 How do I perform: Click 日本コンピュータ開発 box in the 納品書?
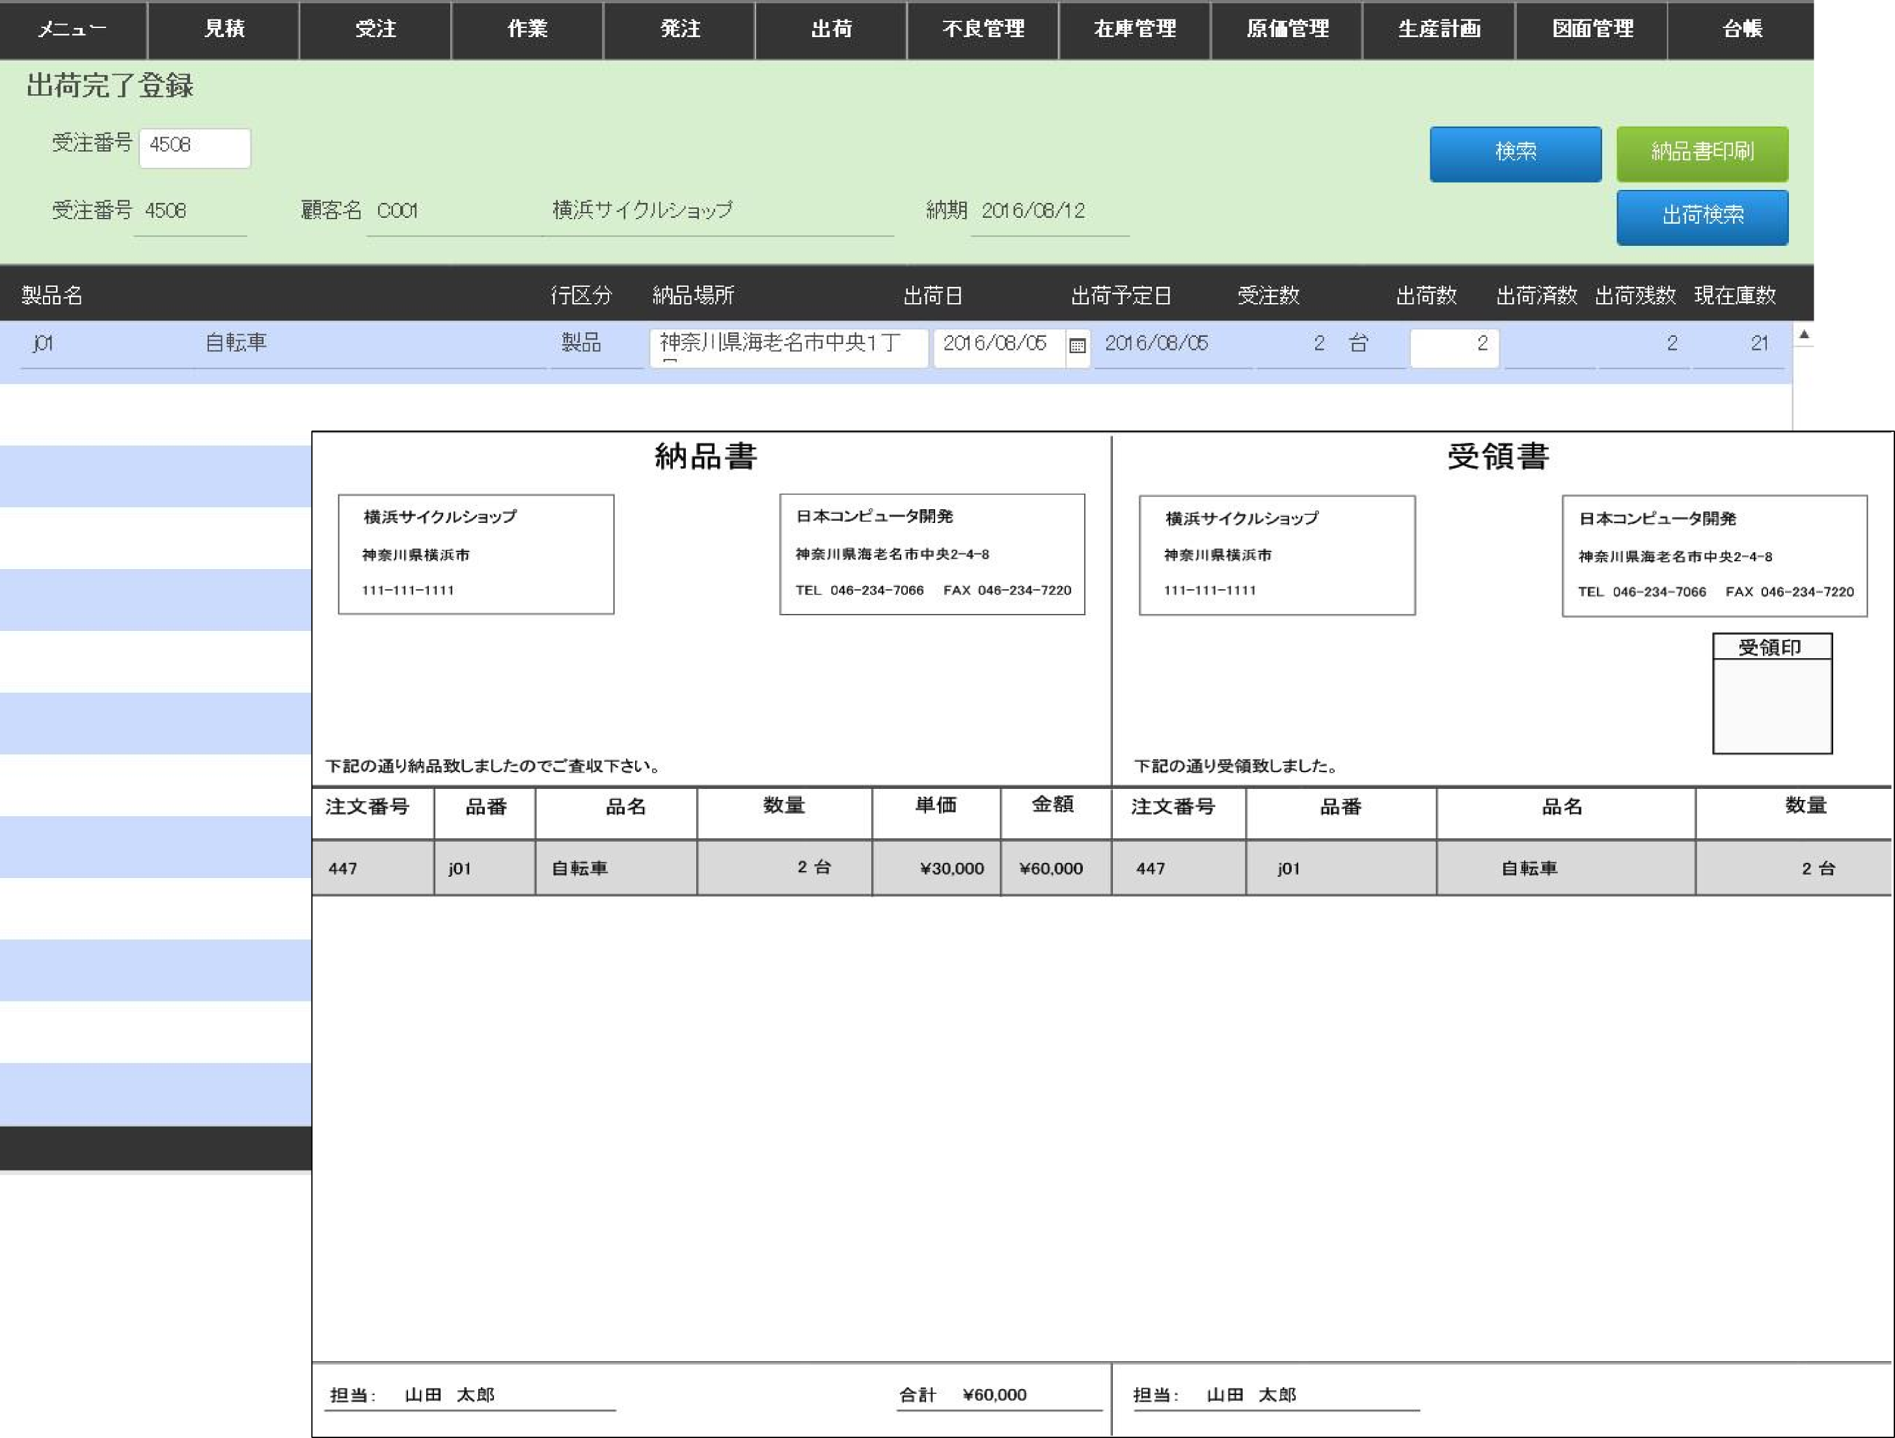[932, 553]
